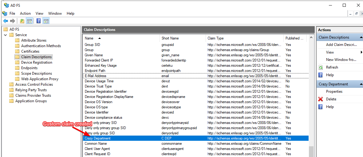Click the AD FS title bar app icon
The image size is (363, 157).
pyautogui.click(x=6, y=5)
